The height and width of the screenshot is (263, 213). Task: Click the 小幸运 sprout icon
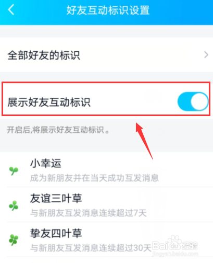point(14,171)
